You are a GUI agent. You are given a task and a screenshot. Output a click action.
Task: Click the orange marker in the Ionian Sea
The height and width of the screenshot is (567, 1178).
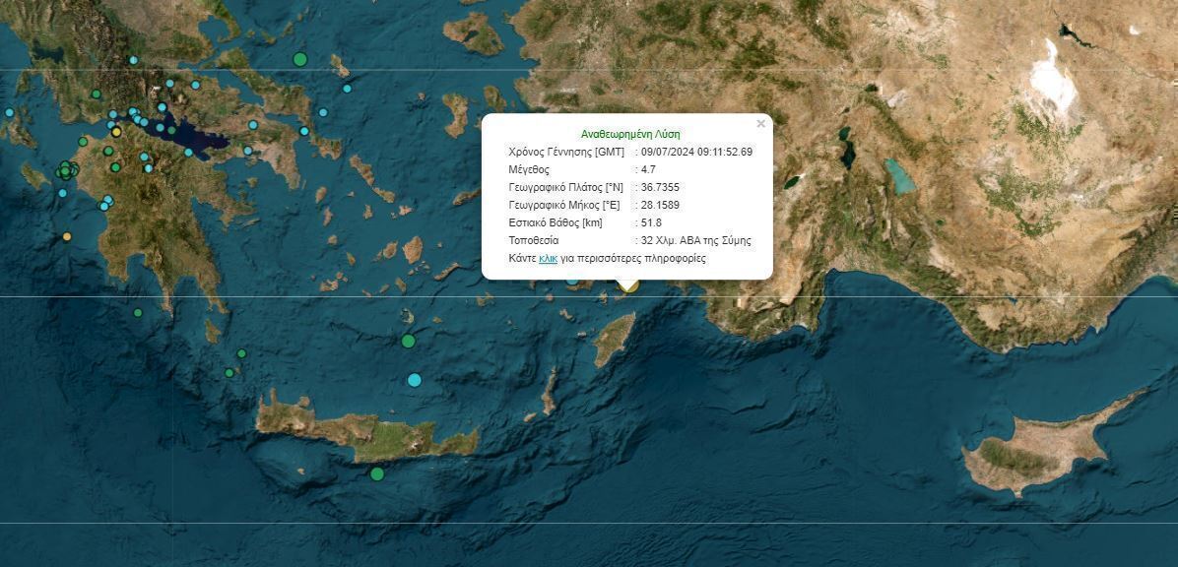pyautogui.click(x=67, y=236)
